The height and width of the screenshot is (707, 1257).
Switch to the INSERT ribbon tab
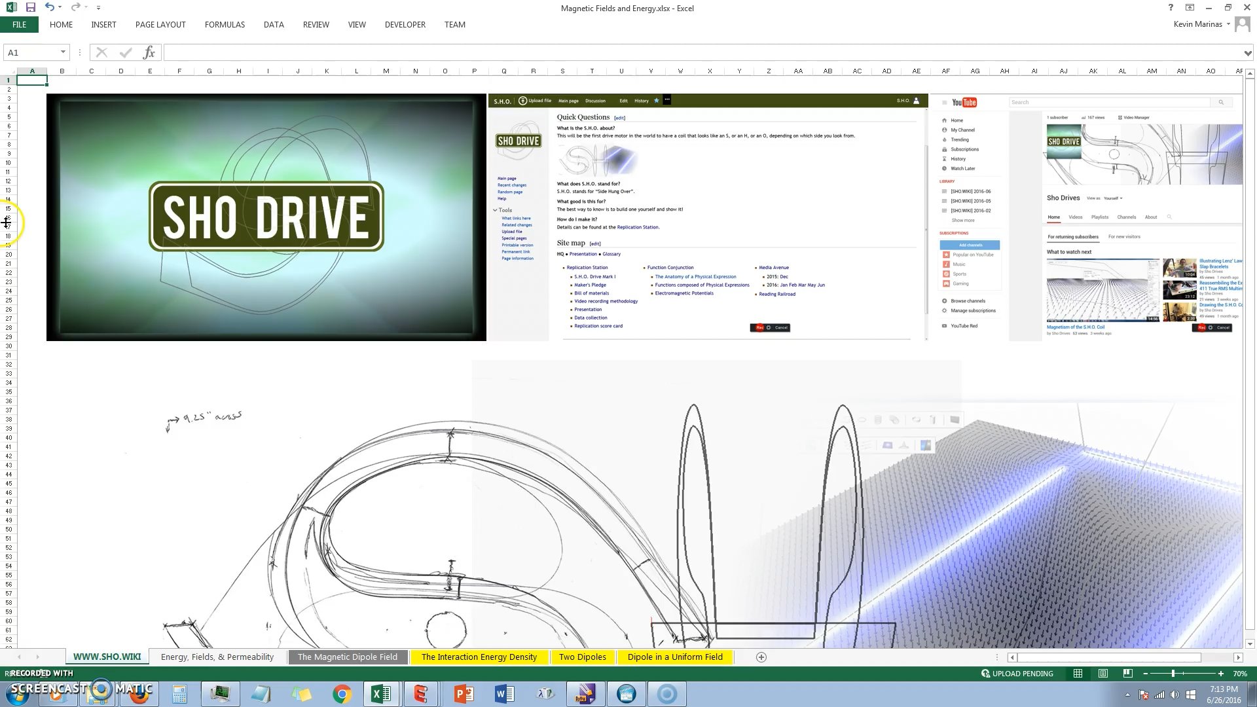point(103,25)
